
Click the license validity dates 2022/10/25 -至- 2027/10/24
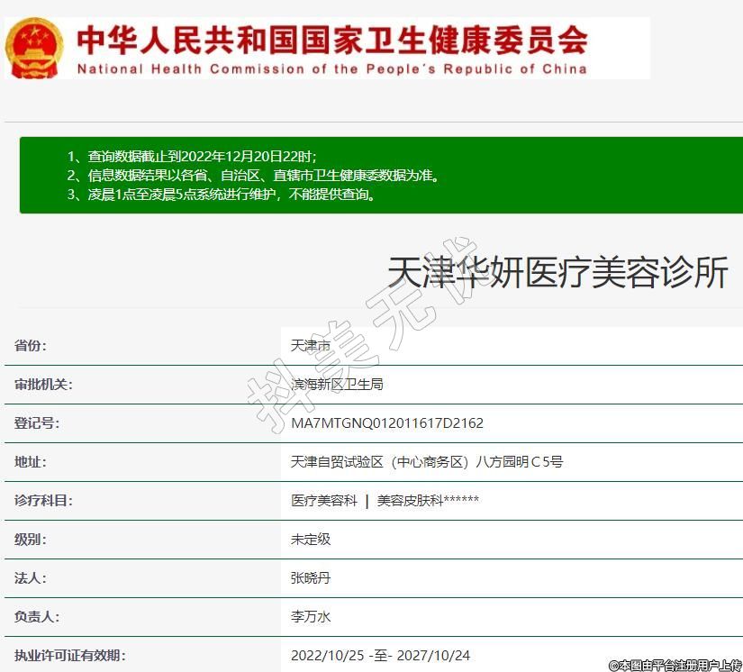[x=380, y=656]
